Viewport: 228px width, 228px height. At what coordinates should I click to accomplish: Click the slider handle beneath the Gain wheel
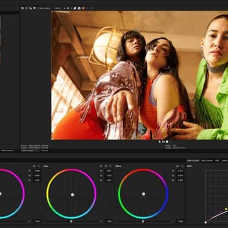pos(71,221)
